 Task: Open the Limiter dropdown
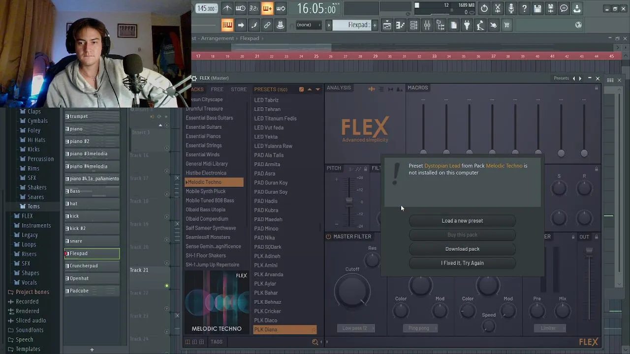549,328
